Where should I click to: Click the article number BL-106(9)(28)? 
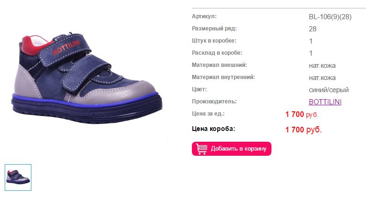click(x=330, y=17)
